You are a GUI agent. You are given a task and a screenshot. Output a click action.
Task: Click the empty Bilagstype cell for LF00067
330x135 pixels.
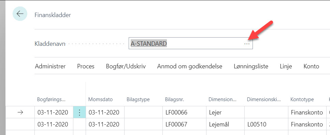(144, 124)
